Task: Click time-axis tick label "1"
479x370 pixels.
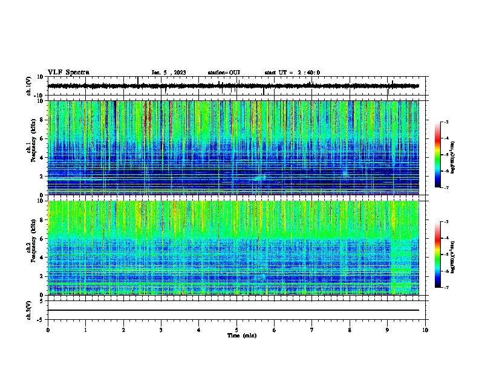Action: coord(85,330)
